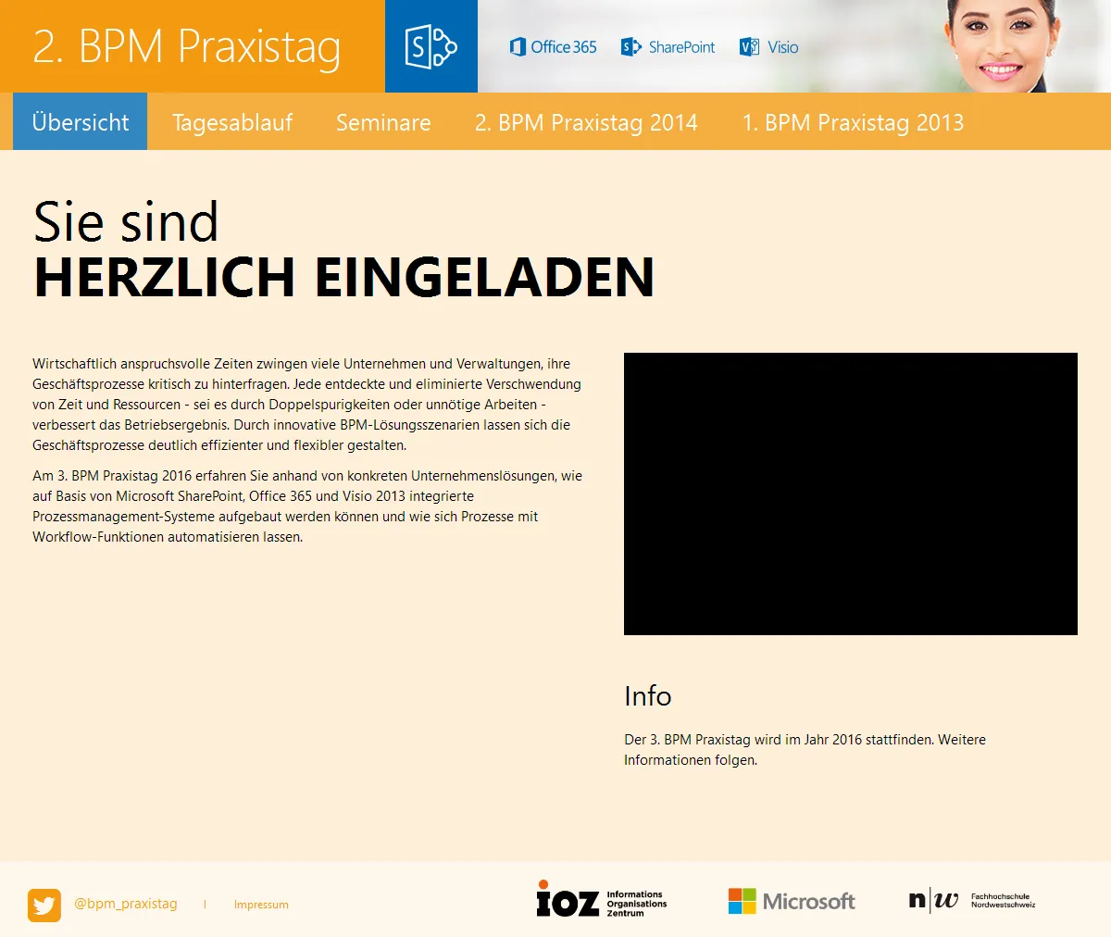Image resolution: width=1111 pixels, height=937 pixels.
Task: Open the @bpm_praxistag Twitter link
Action: [x=126, y=904]
